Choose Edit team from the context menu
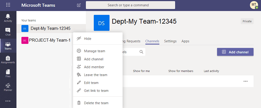 pos(98,83)
